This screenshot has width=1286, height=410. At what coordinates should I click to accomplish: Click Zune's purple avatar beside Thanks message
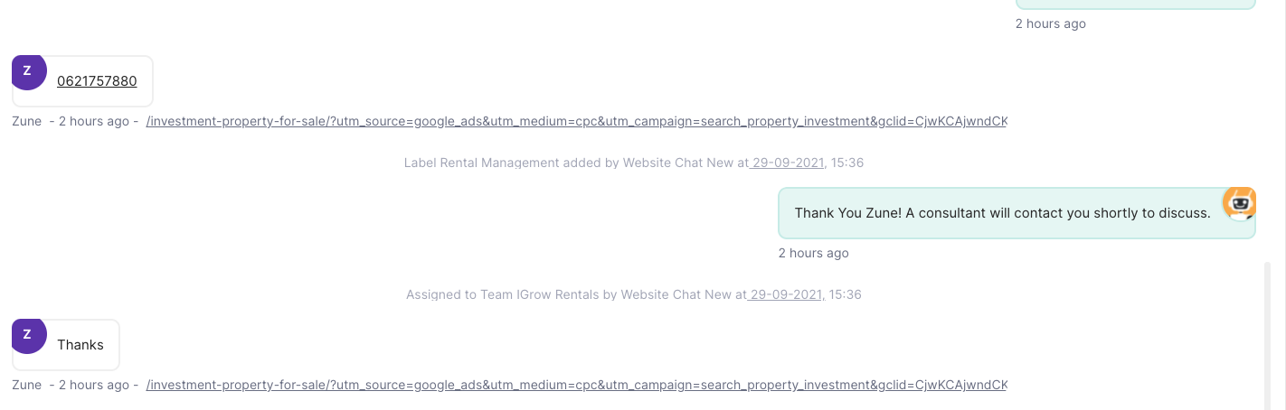click(x=28, y=335)
